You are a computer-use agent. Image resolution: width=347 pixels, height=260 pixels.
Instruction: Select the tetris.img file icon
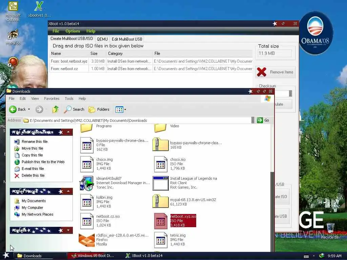161,240
